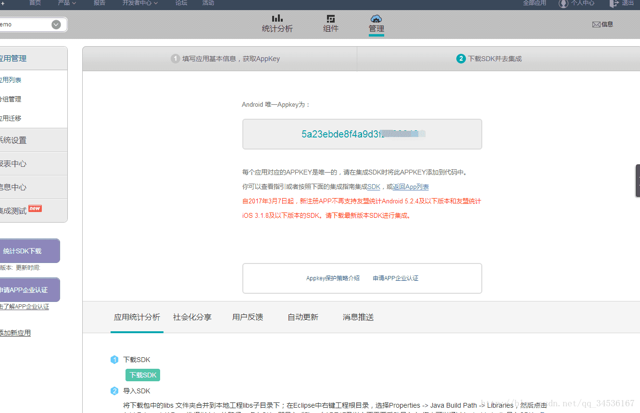The width and height of the screenshot is (640, 413).
Task: Switch to 用户反馈 tab
Action: (248, 317)
